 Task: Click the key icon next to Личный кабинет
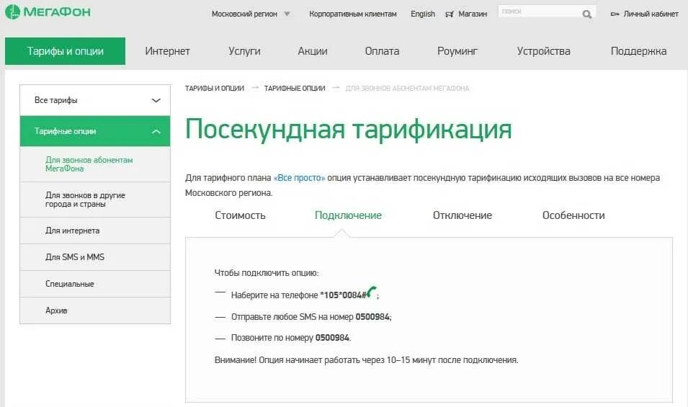(x=615, y=14)
